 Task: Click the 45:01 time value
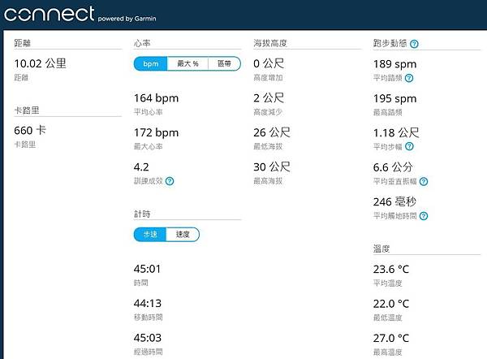pos(147,269)
